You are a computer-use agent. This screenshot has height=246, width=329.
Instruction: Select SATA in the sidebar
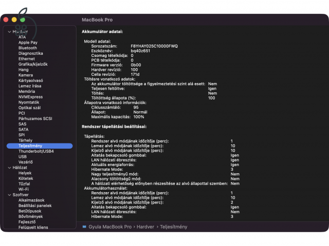pos(23,130)
